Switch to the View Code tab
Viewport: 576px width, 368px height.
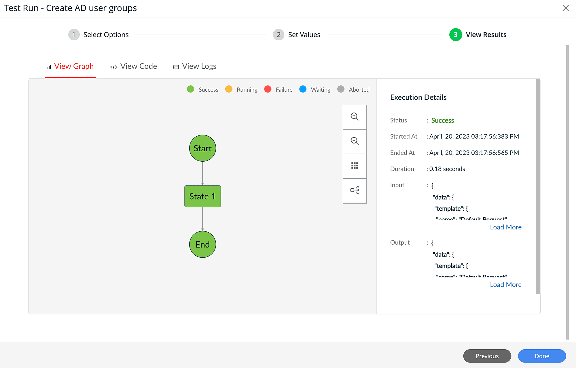[139, 66]
